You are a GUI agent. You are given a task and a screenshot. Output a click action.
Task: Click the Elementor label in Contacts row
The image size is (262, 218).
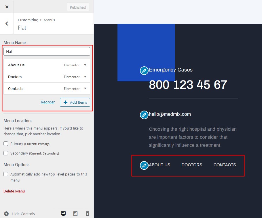72,89
